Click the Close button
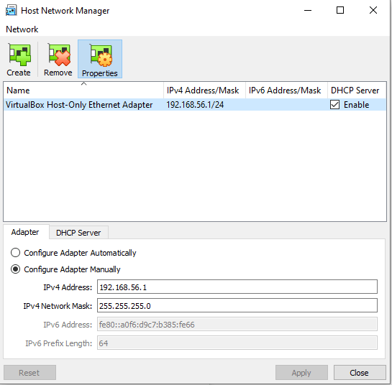 (360, 373)
